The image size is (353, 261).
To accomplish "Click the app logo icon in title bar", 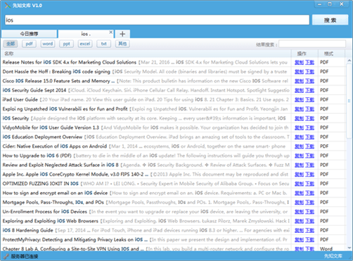I will coord(8,6).
